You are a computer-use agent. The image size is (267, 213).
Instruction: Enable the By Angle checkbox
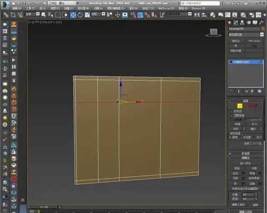231,120
